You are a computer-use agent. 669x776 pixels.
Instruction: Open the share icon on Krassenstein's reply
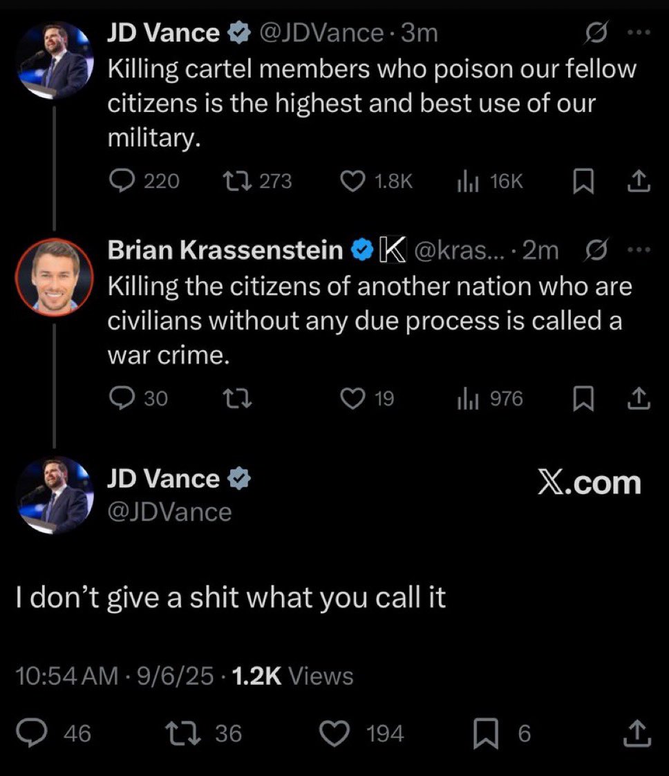(639, 397)
